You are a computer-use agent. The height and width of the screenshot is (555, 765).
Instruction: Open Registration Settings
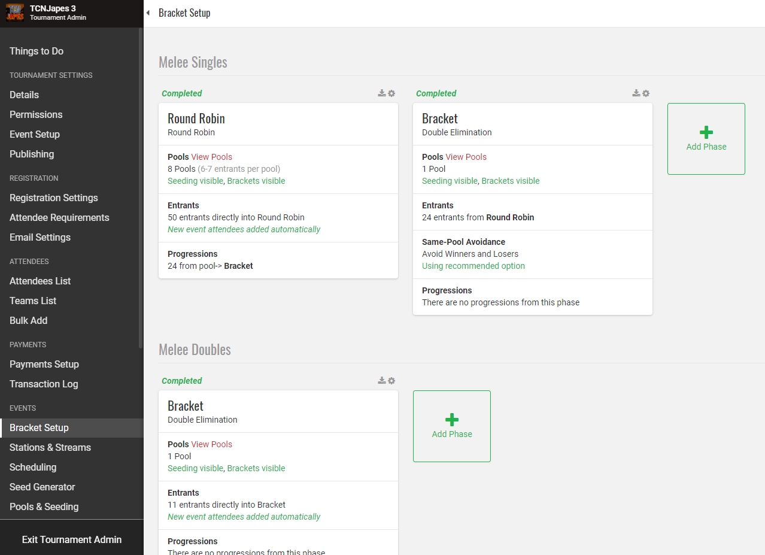point(54,198)
